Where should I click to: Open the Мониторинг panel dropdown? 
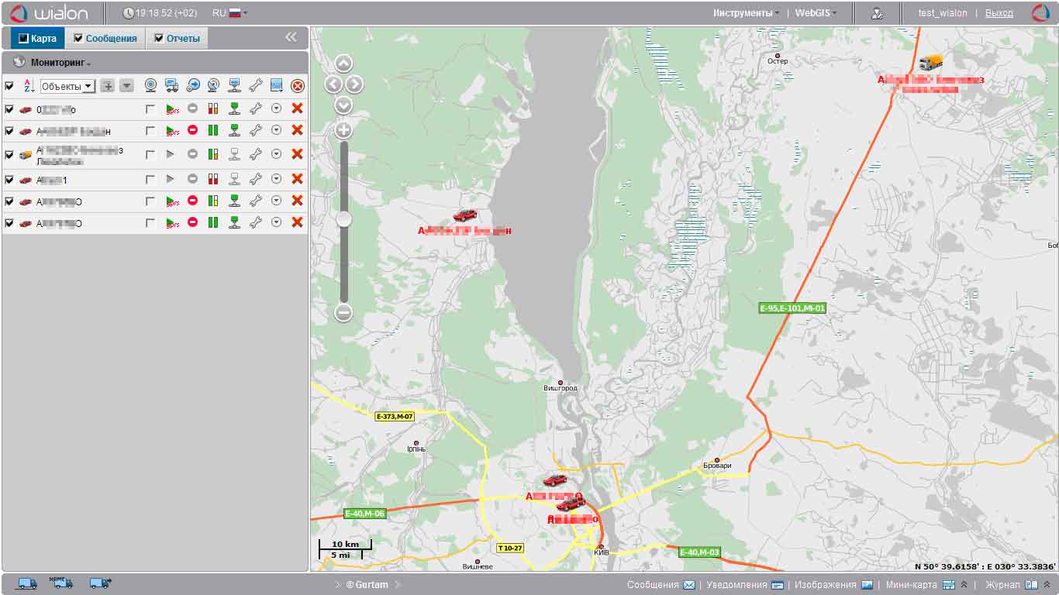60,63
